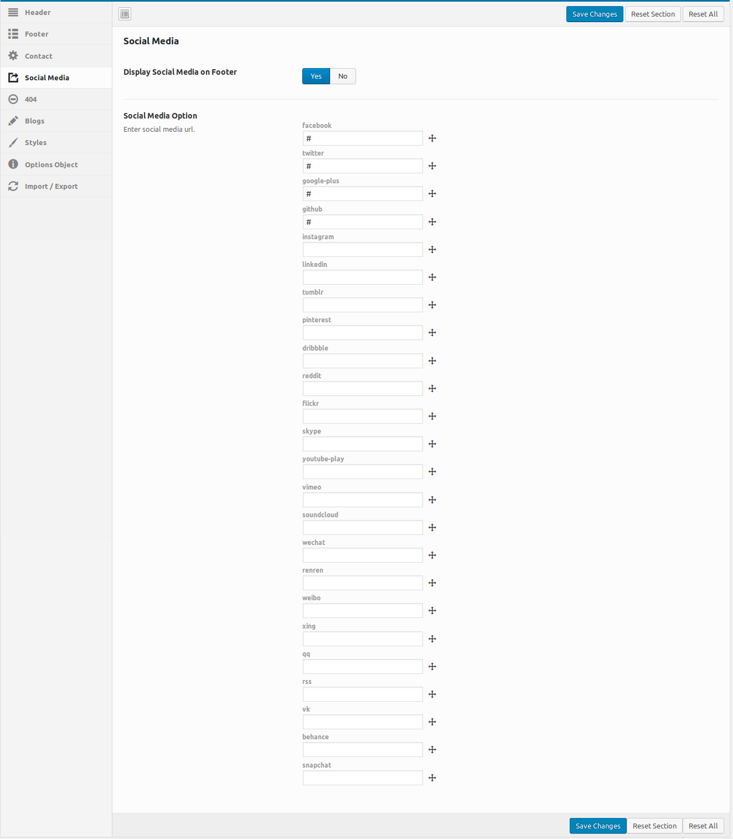Click the move handle beside the snapchat field

coord(432,778)
